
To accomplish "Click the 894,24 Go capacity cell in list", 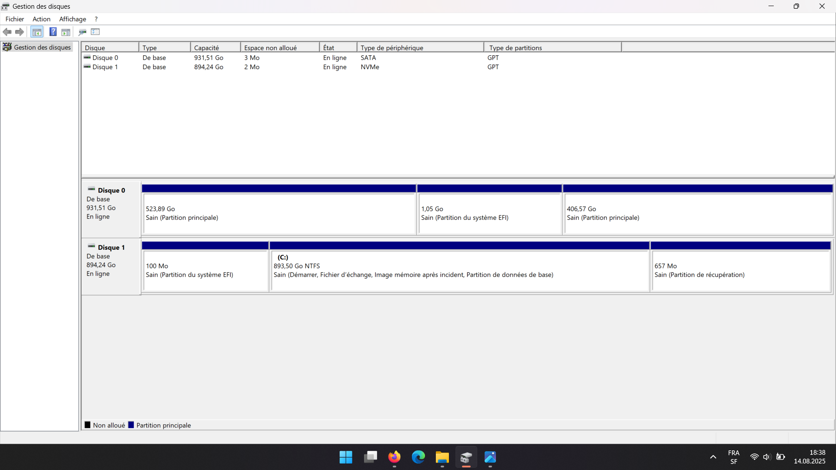I will tap(209, 67).
